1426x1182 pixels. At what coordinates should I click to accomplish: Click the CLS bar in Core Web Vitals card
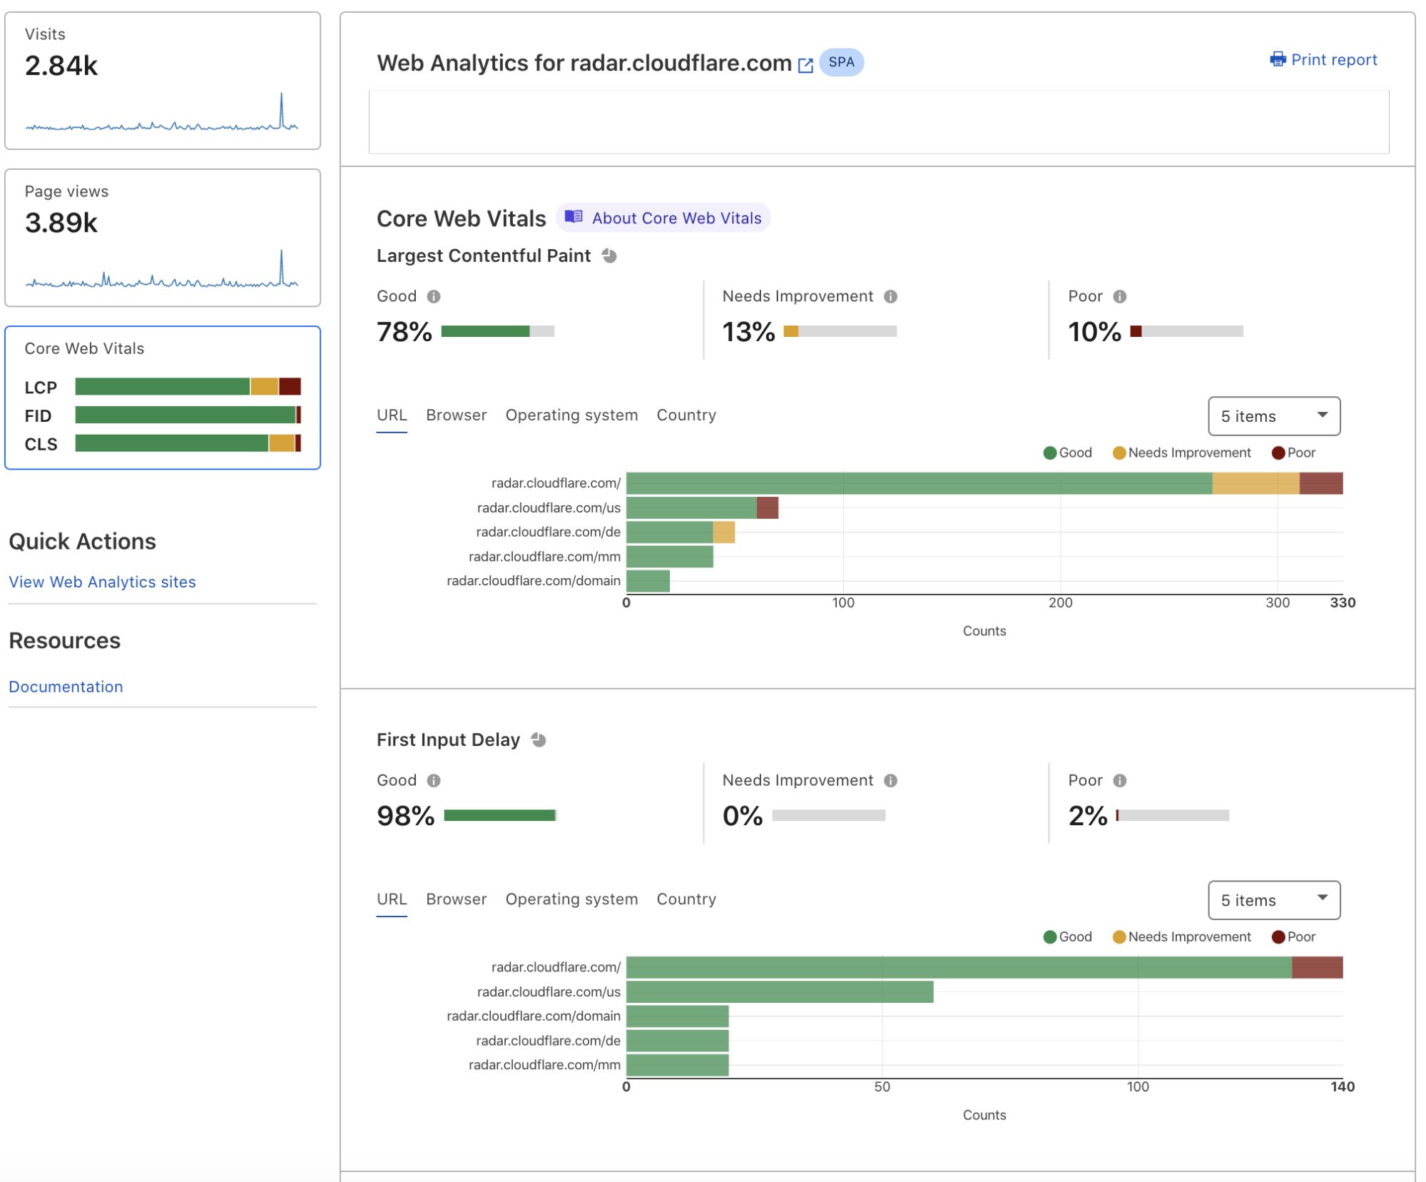tap(188, 443)
